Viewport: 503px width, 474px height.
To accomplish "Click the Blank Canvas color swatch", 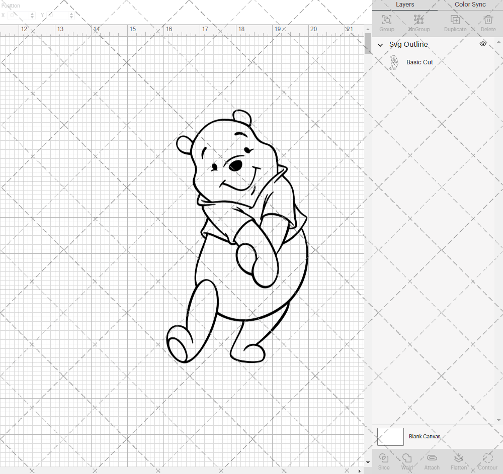I will pyautogui.click(x=390, y=436).
